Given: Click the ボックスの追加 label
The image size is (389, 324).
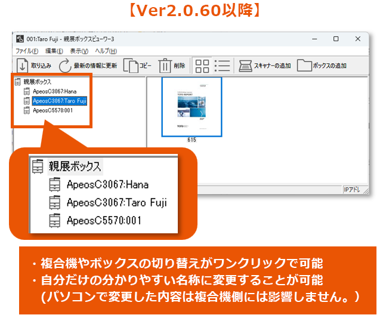Looking at the screenshot, I should [329, 66].
